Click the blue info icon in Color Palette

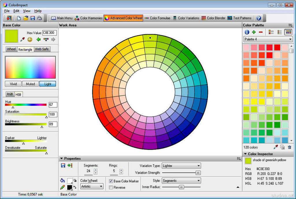click(x=247, y=32)
